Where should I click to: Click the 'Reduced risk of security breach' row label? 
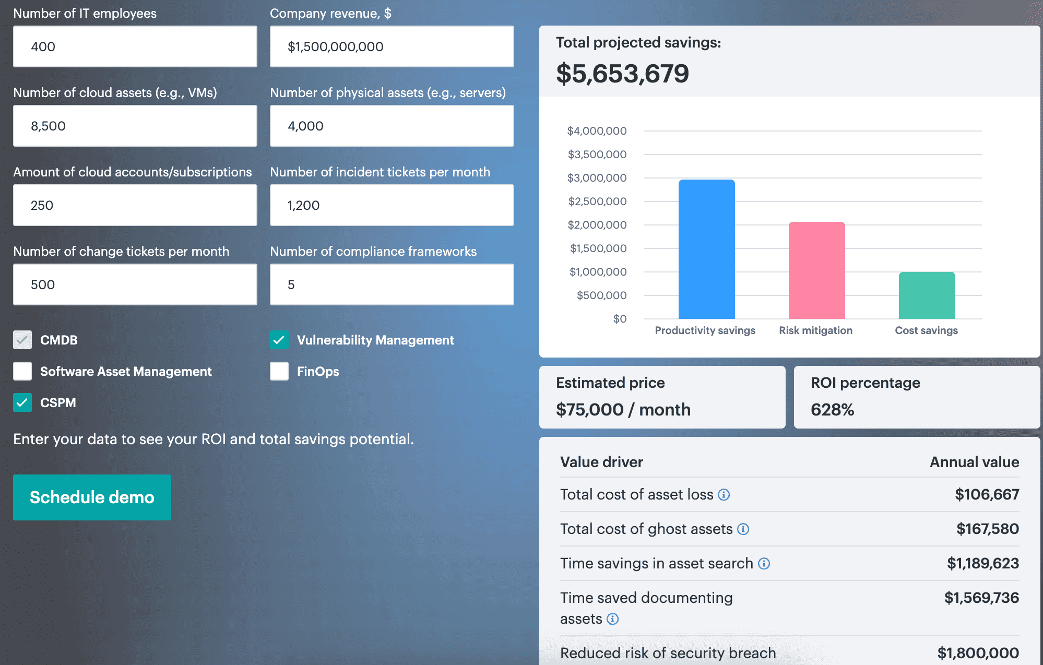click(668, 653)
